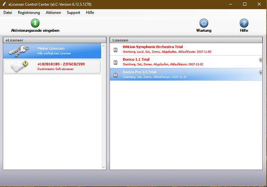This screenshot has width=267, height=187.
Task: Minimize the eLicenser Control Center window
Action: point(231,4)
